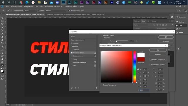
Task: Select the Rectangular Marquee tool
Action: [2, 21]
